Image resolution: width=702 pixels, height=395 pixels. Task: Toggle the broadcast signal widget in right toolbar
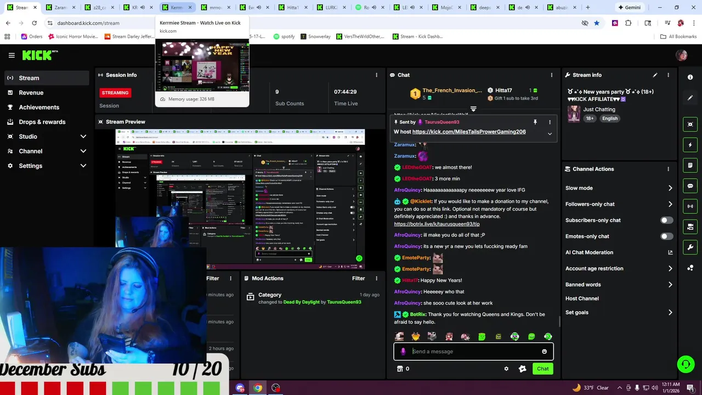[690, 206]
